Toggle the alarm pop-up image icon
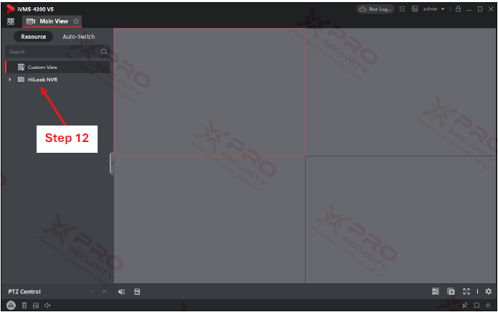The width and height of the screenshot is (498, 312). (36, 305)
